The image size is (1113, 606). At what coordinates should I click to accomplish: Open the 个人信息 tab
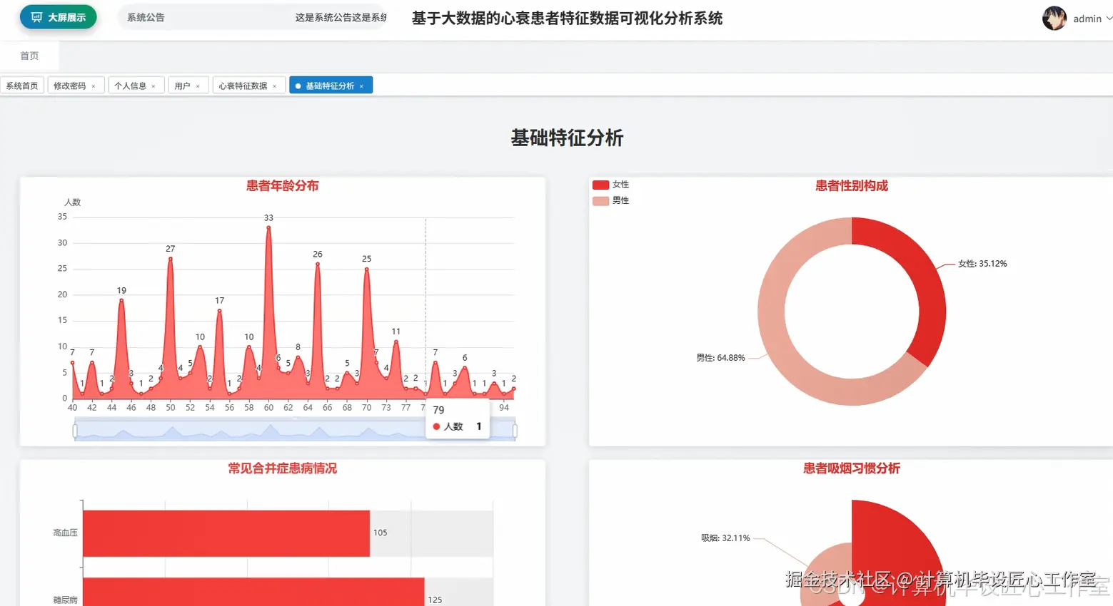131,85
